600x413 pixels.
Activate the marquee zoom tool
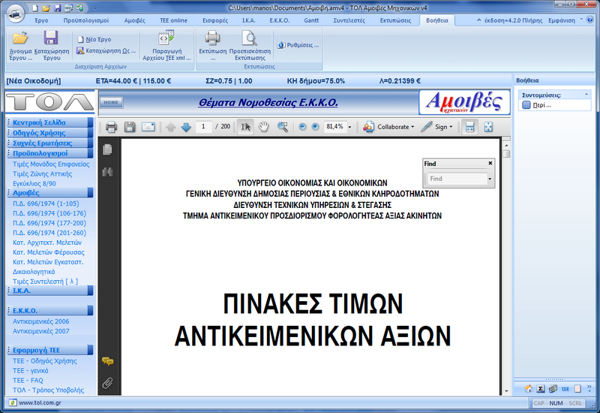tap(283, 127)
